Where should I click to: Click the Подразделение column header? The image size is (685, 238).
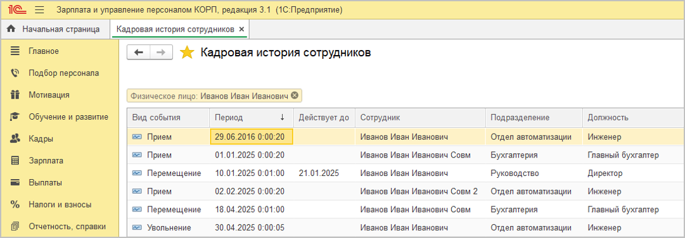tap(534, 118)
